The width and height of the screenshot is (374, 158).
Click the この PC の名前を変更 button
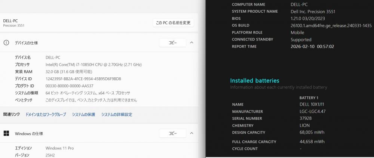pos(173,23)
